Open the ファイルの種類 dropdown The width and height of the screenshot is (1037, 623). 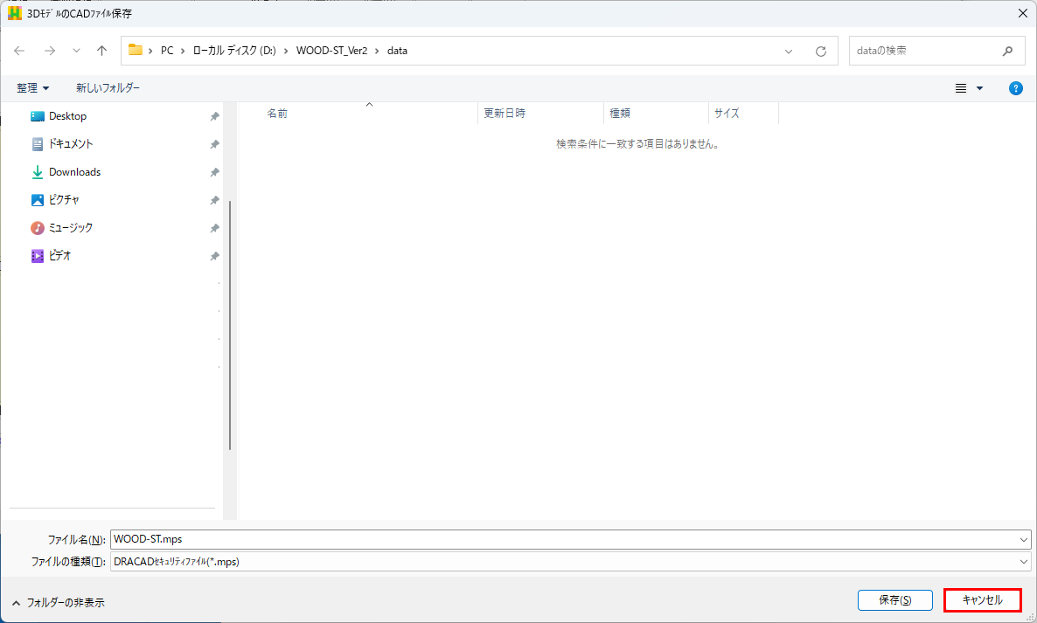pos(1024,562)
